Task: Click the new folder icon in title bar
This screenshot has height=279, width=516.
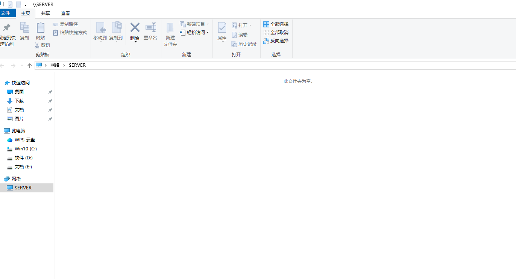Action: (18, 4)
